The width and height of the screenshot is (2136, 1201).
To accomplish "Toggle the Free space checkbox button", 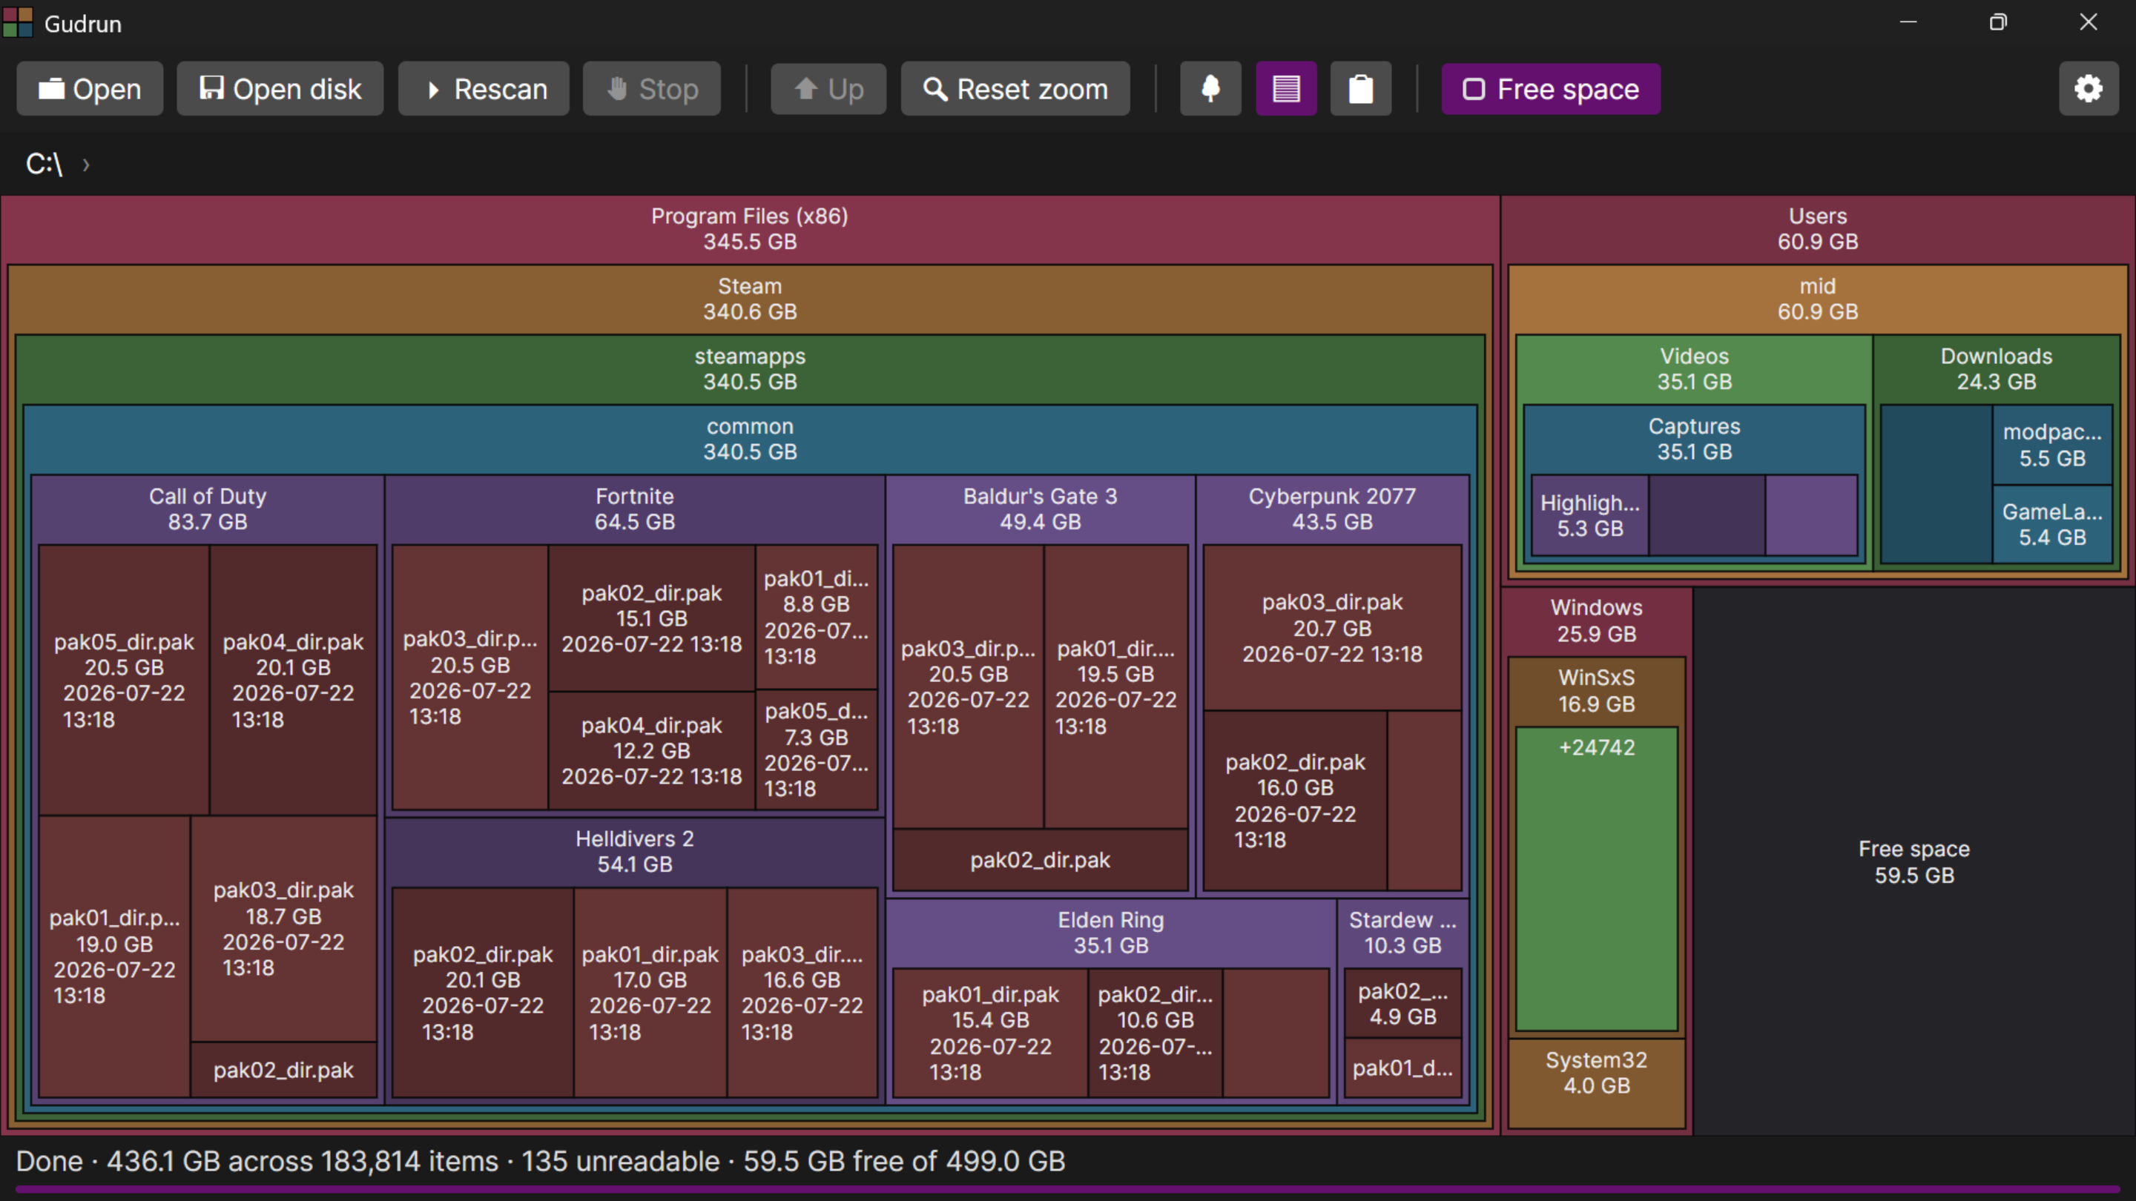I will pos(1551,89).
